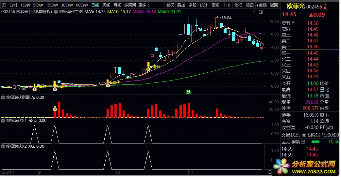Toggle the 简框 simple frame view

238,5
